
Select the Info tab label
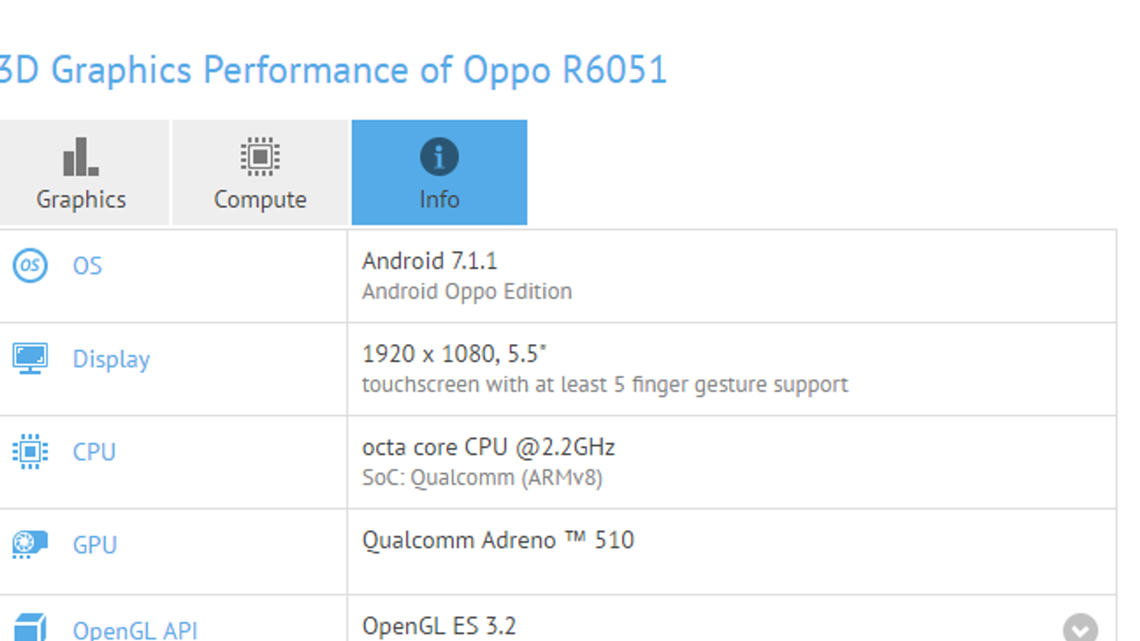click(x=439, y=199)
